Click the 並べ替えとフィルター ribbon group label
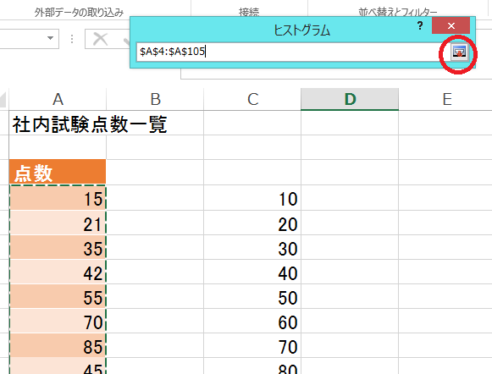Viewport: 492px width, 374px height. click(x=397, y=13)
